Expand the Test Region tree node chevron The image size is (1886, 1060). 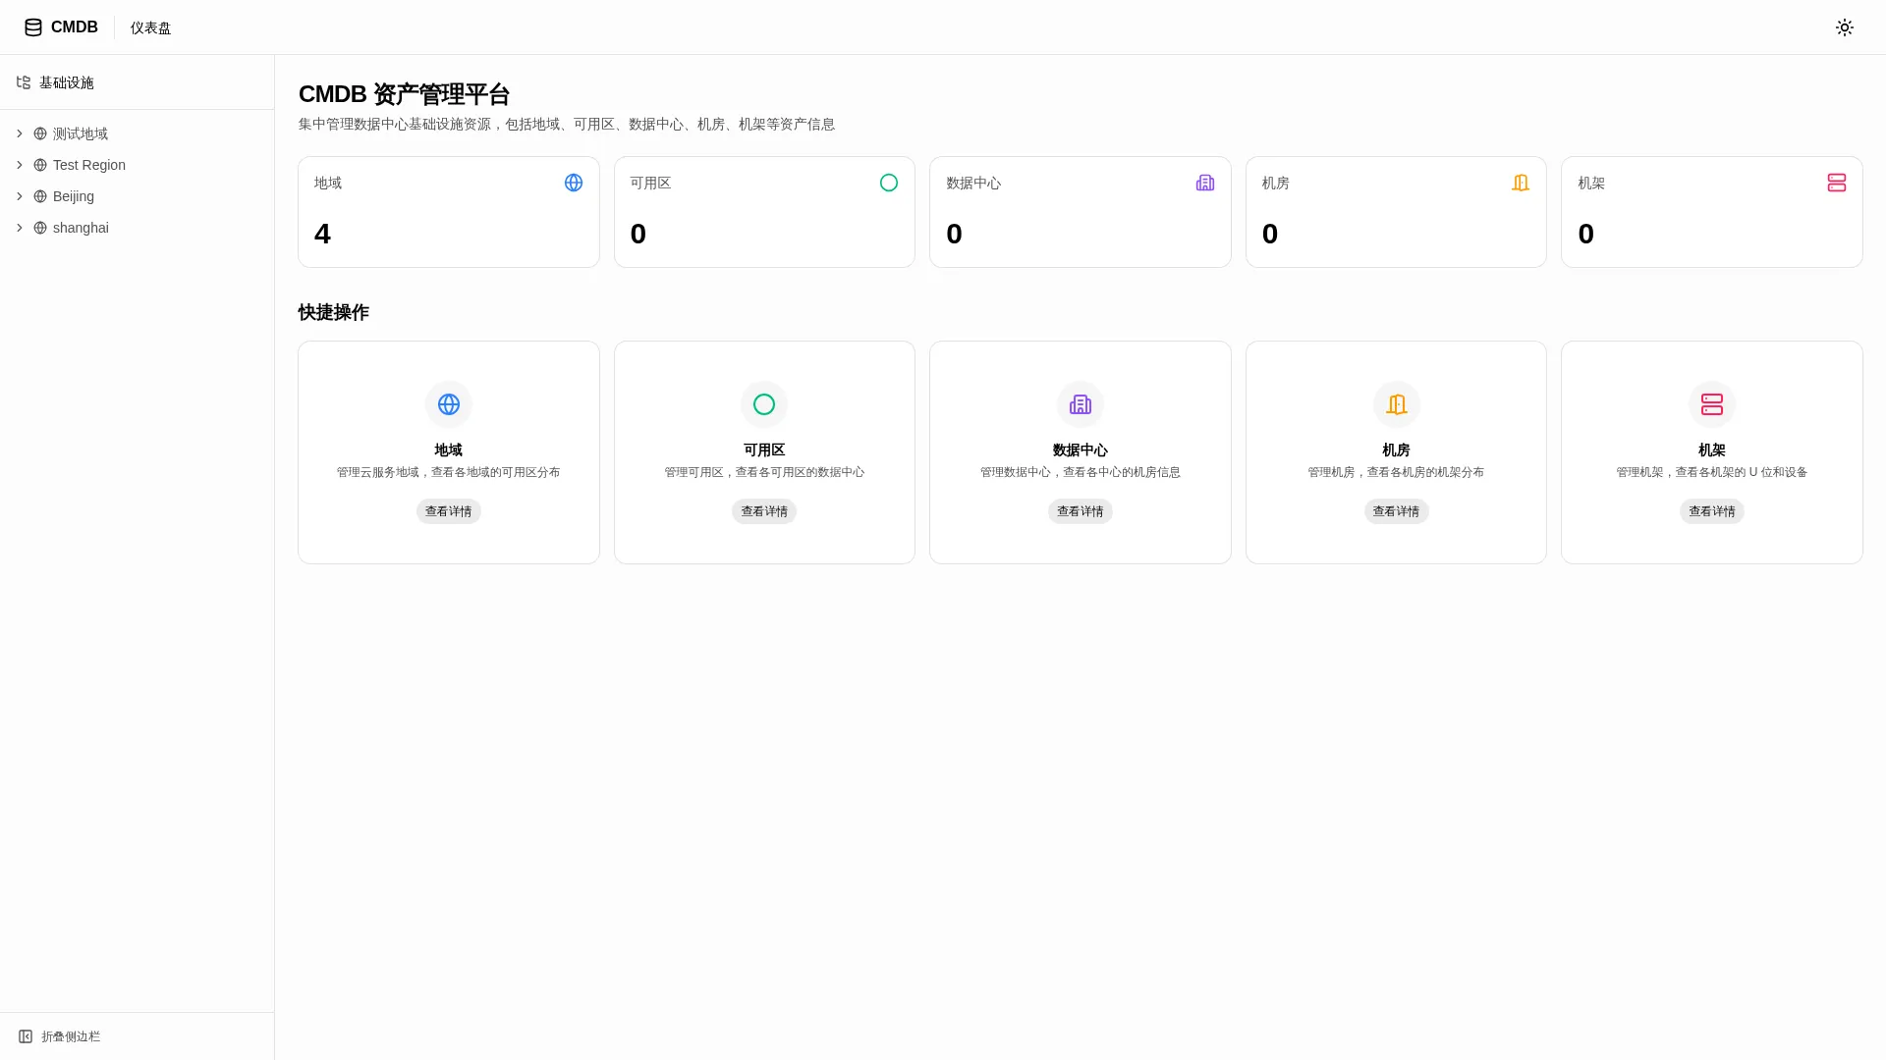[x=19, y=165]
